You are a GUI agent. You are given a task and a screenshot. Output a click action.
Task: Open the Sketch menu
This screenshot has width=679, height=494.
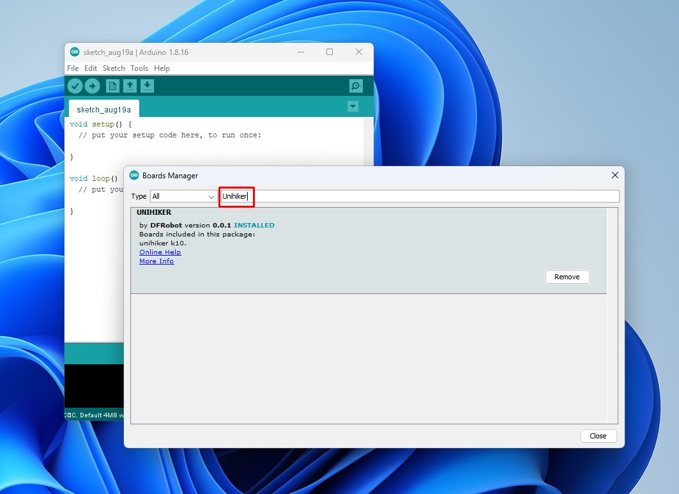(114, 68)
